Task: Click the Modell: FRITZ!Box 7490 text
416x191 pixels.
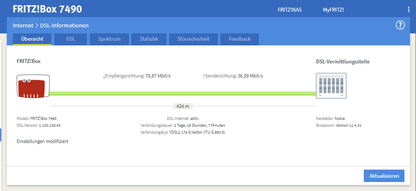Action: [37, 119]
